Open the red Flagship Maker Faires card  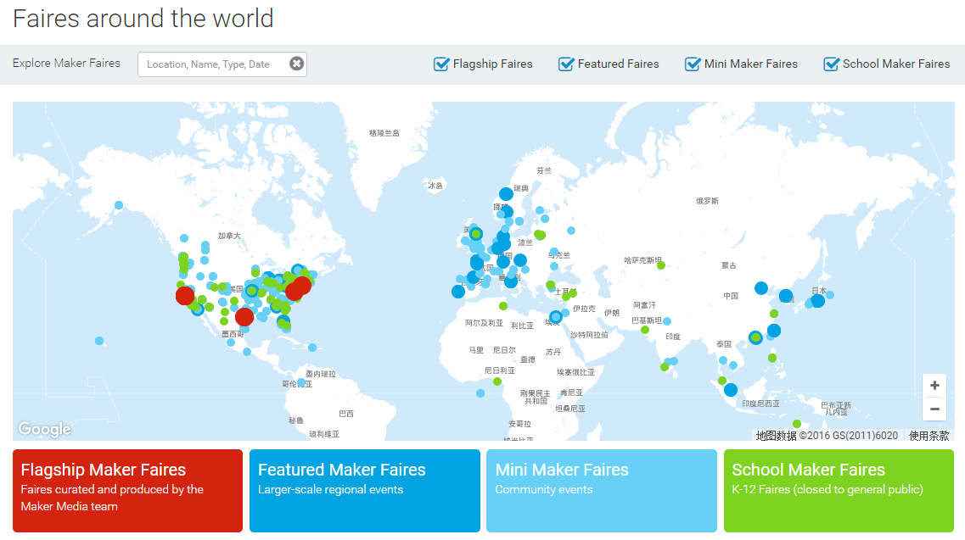click(127, 490)
